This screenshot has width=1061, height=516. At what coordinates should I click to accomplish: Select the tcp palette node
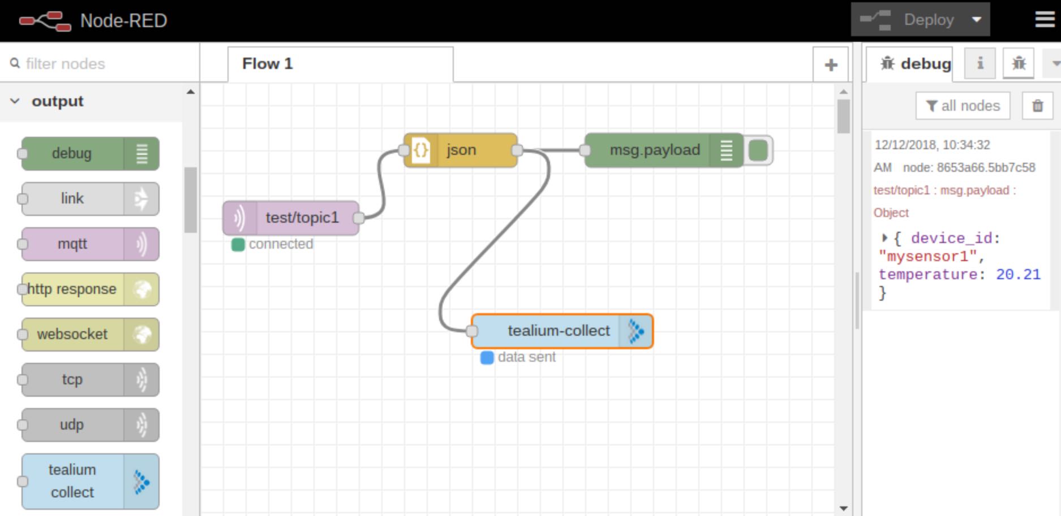point(90,379)
